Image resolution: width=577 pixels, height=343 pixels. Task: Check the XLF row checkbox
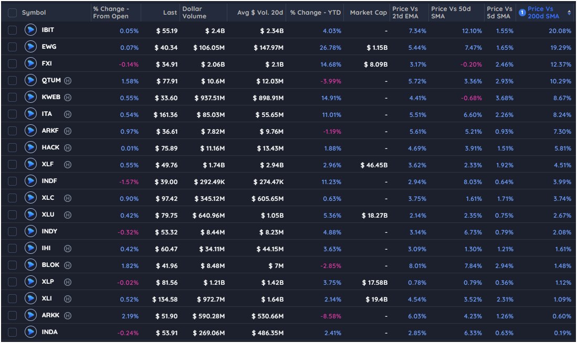[12, 165]
